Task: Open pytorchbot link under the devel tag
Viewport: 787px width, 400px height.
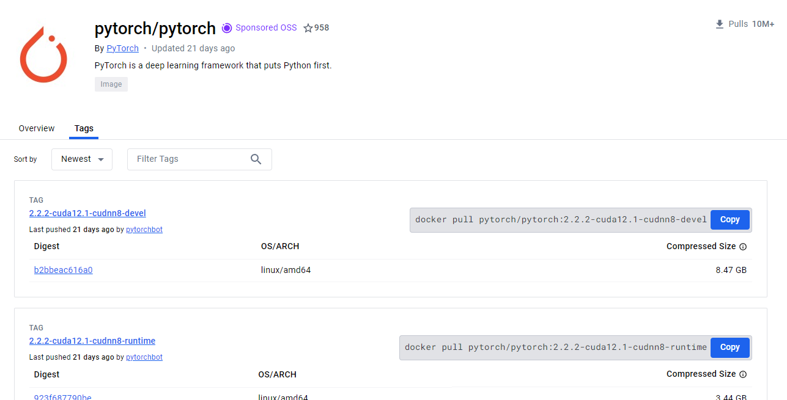Action: [144, 230]
